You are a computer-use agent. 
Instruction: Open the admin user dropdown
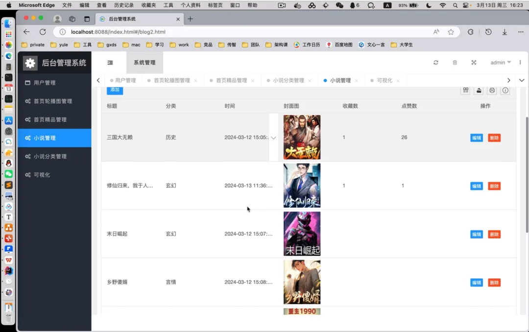[x=501, y=62]
